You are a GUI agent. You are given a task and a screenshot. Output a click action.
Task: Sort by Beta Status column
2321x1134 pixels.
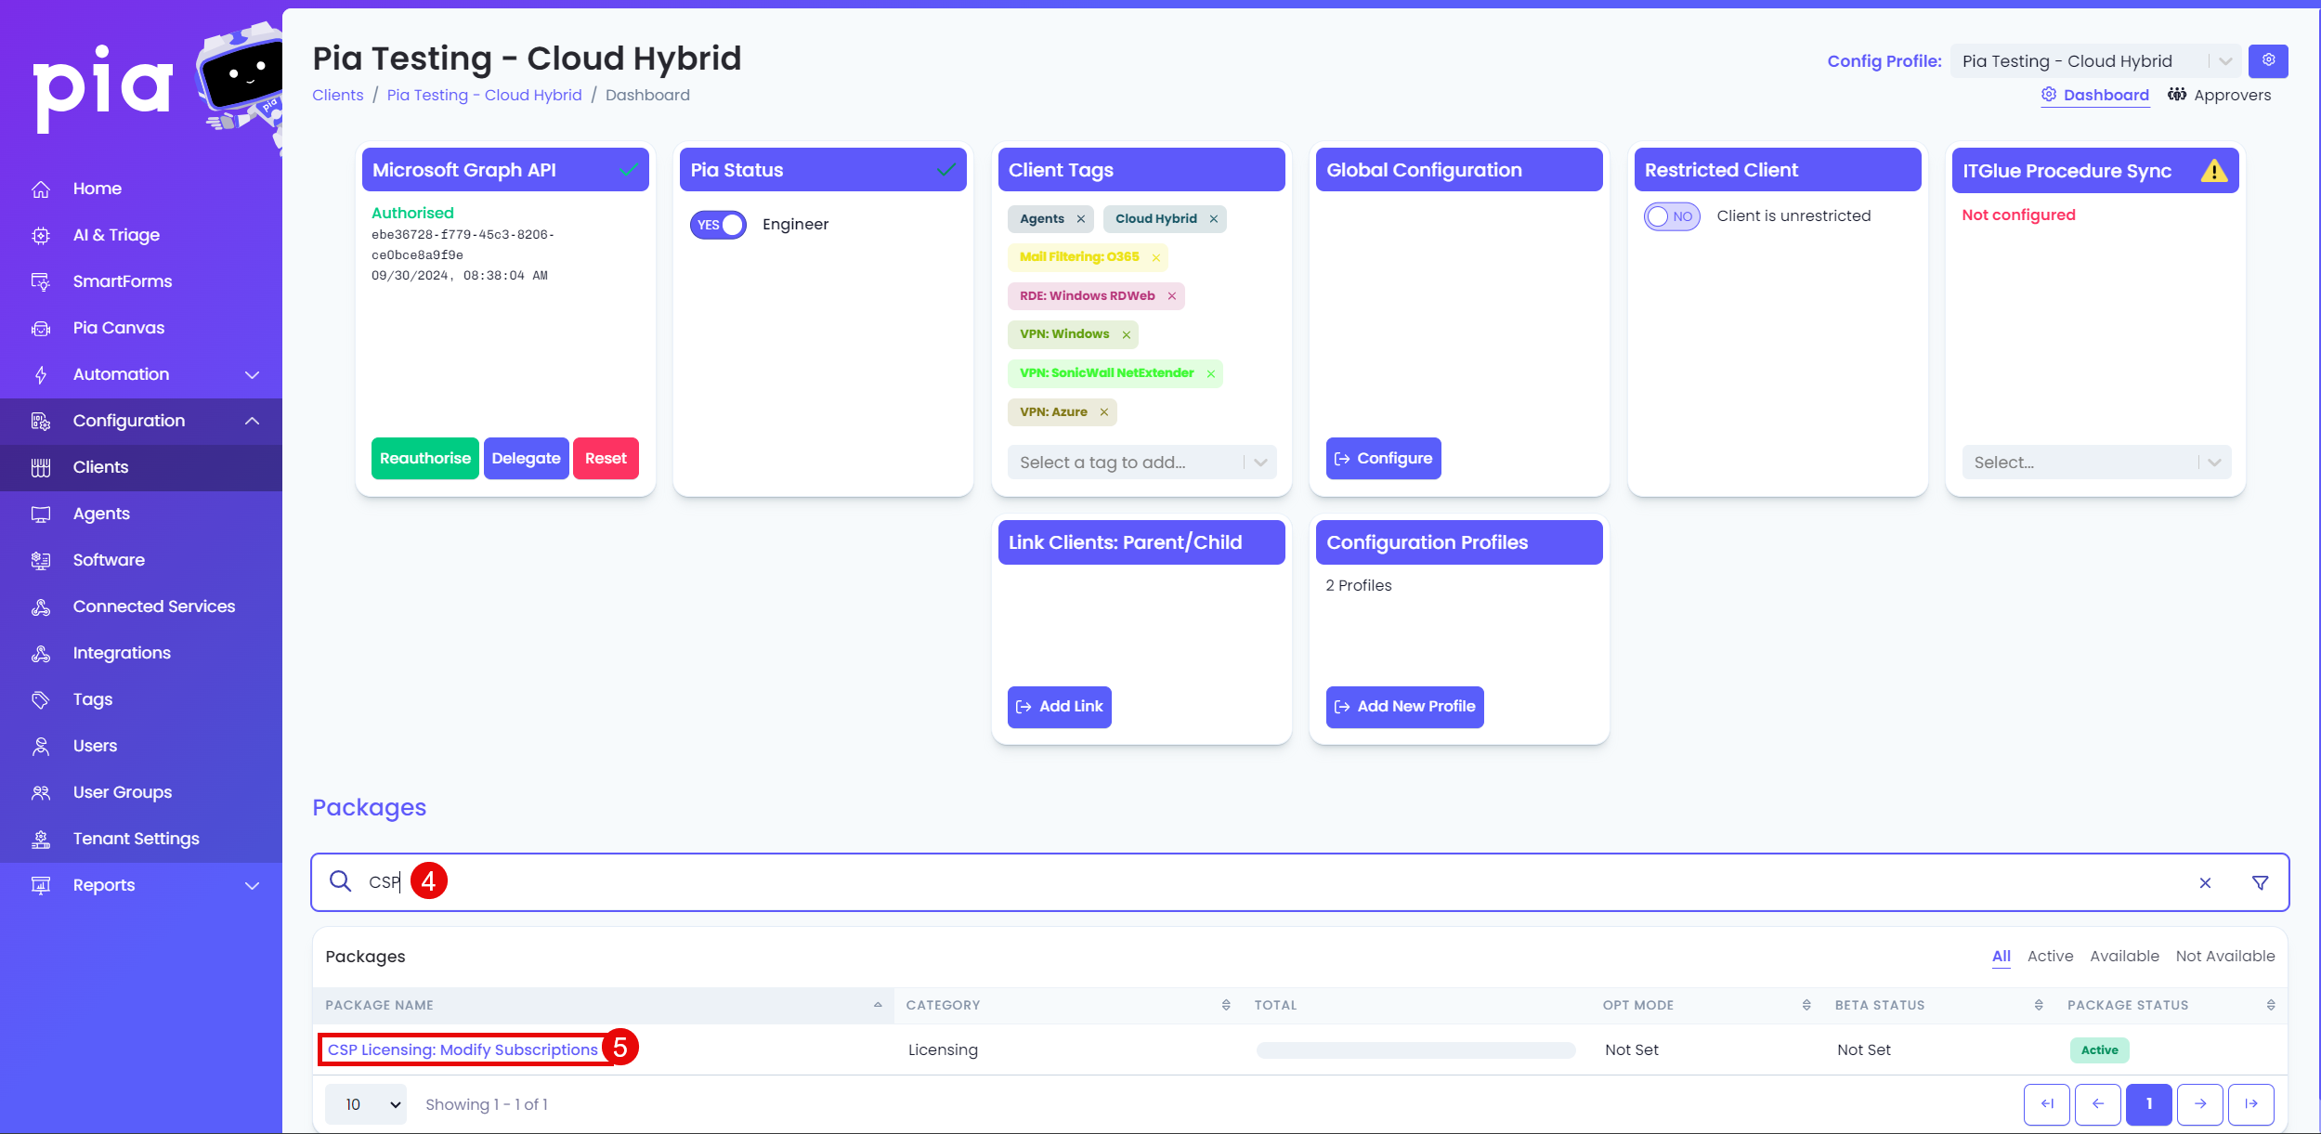point(1939,1005)
